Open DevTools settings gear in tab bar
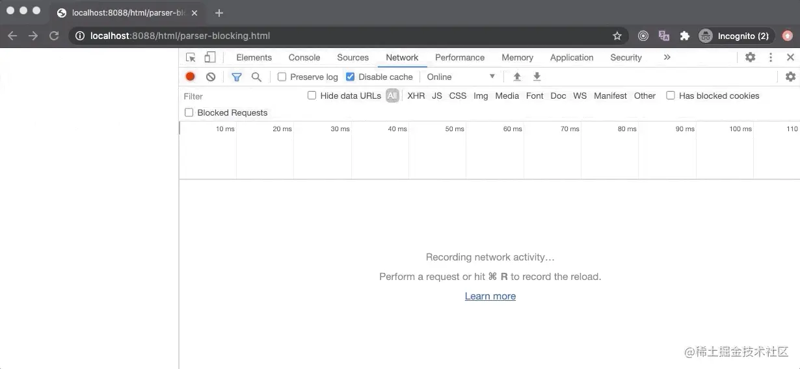 coord(750,57)
